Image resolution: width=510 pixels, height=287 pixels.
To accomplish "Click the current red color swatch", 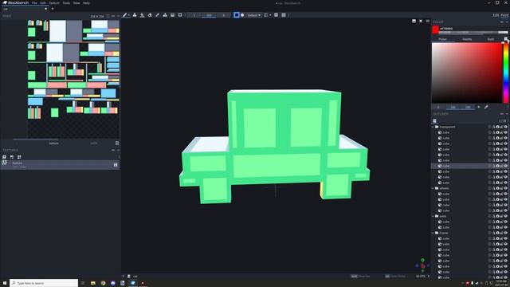I will coord(435,30).
